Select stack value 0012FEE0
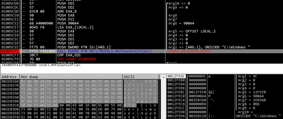 pyautogui.click(x=198, y=92)
